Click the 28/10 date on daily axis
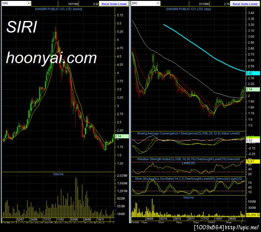 [177, 218]
